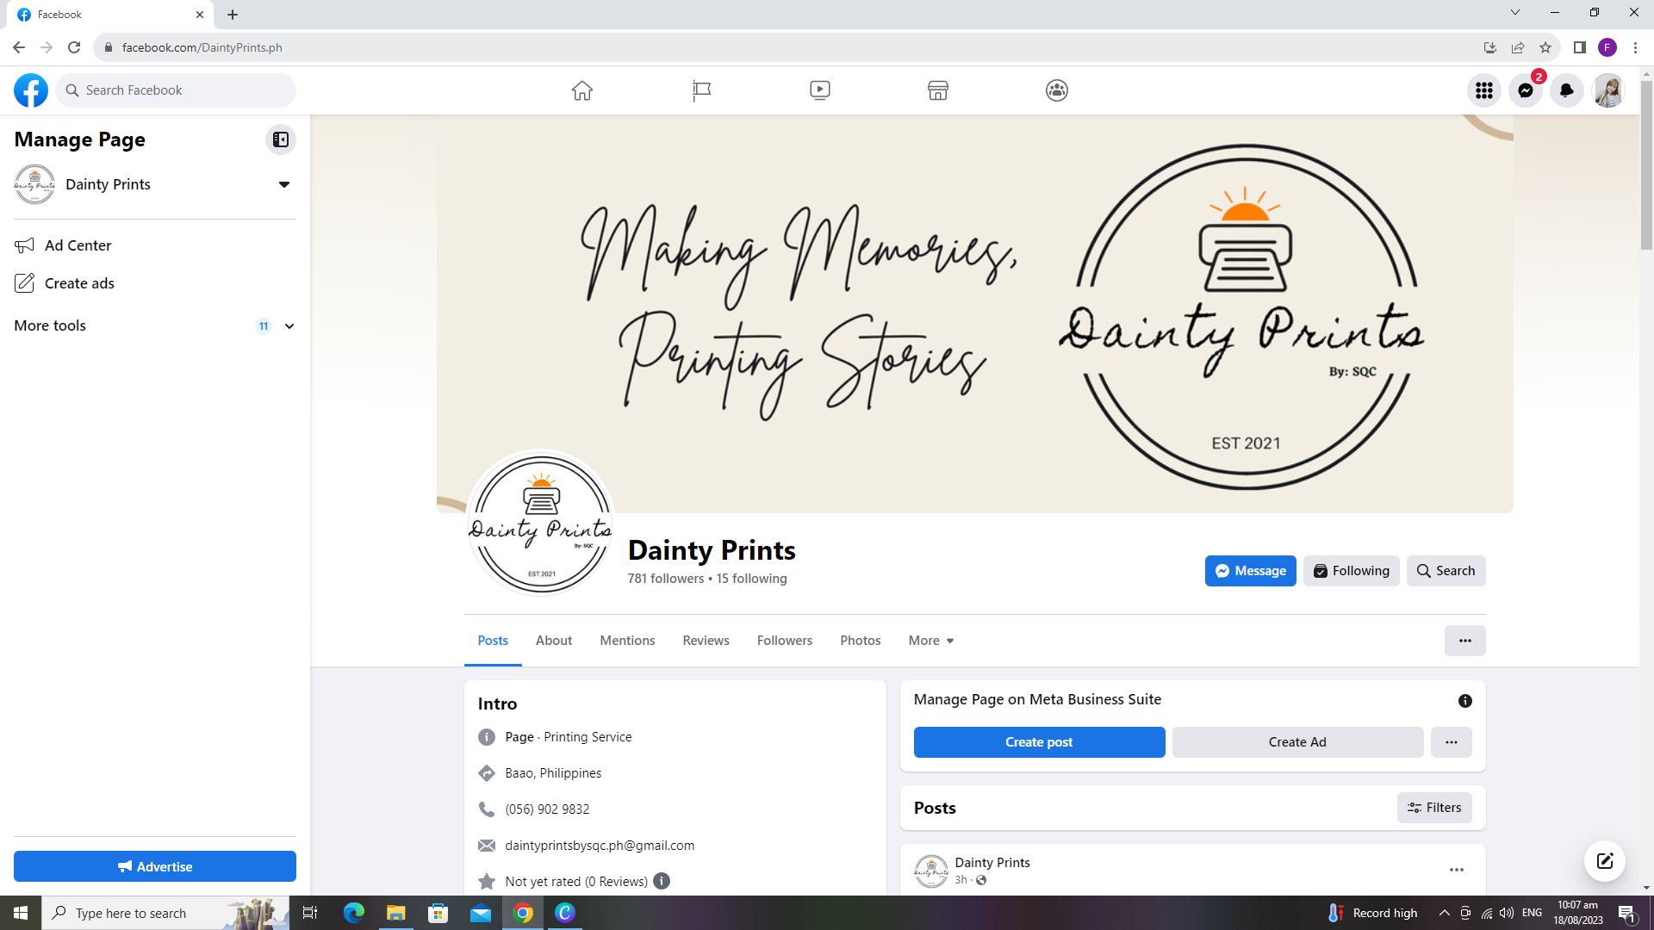Image resolution: width=1654 pixels, height=930 pixels.
Task: Click the Create Ad button
Action: coord(1297,742)
